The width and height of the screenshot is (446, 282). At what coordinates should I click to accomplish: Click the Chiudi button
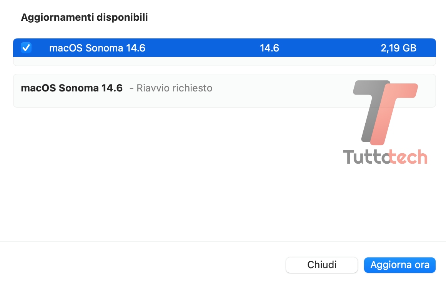(x=322, y=265)
